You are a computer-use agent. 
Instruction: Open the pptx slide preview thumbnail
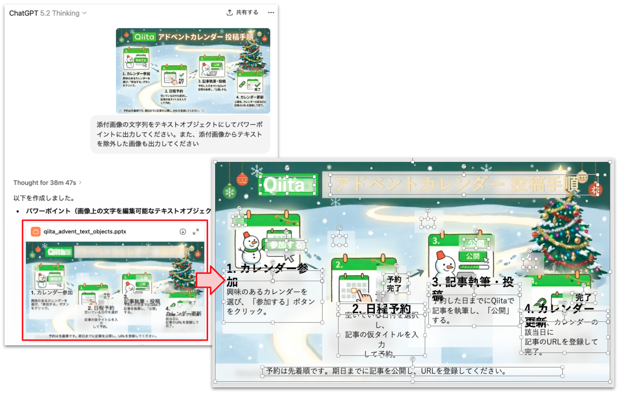(x=115, y=289)
